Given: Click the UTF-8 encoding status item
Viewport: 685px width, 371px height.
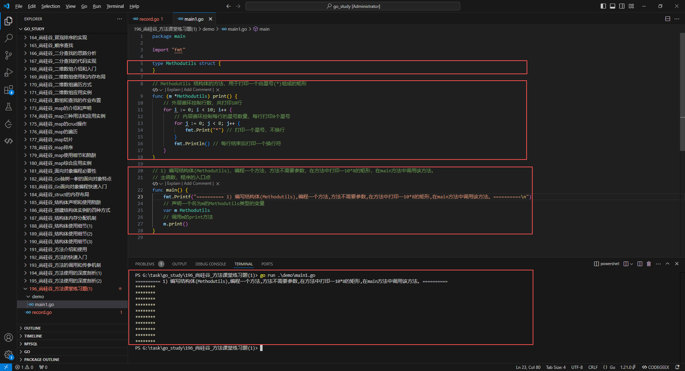Looking at the screenshot, I should (x=577, y=367).
